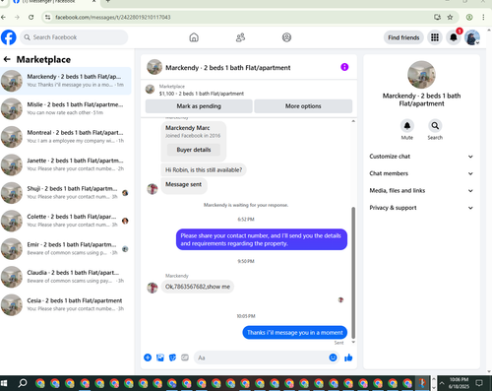Open the Windows action center icon
Image resolution: width=492 pixels, height=391 pixels.
pos(479,383)
